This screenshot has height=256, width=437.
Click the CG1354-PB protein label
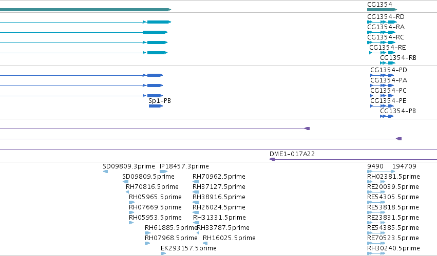tap(398, 111)
